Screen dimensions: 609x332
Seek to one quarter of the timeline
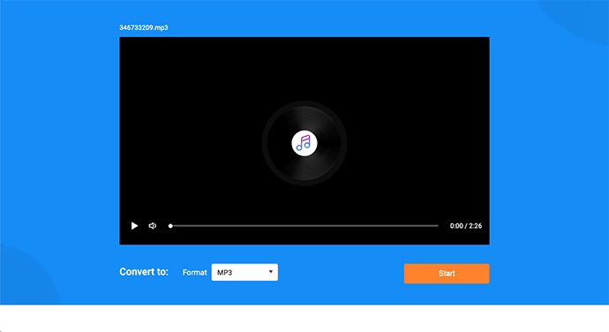(237, 226)
